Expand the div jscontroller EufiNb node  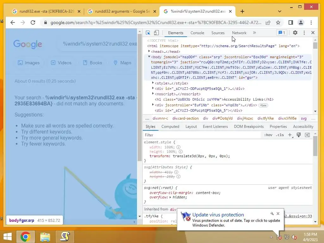[x=153, y=104]
